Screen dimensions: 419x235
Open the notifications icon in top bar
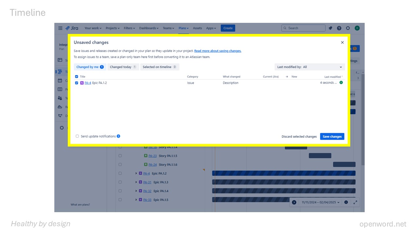pyautogui.click(x=330, y=28)
